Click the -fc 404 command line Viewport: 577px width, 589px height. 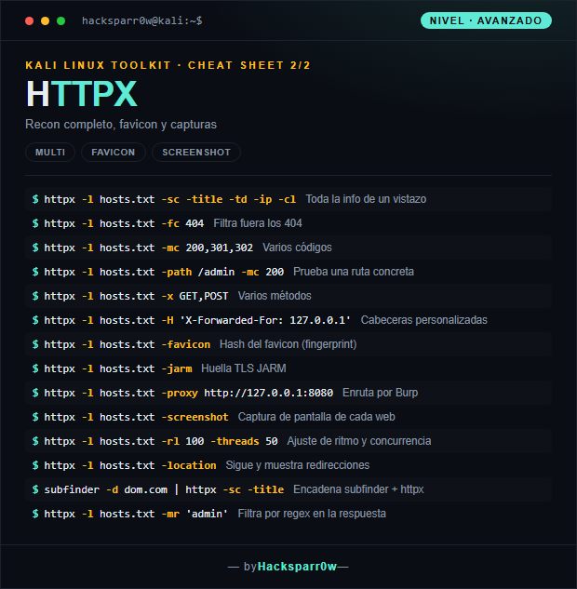tap(124, 223)
